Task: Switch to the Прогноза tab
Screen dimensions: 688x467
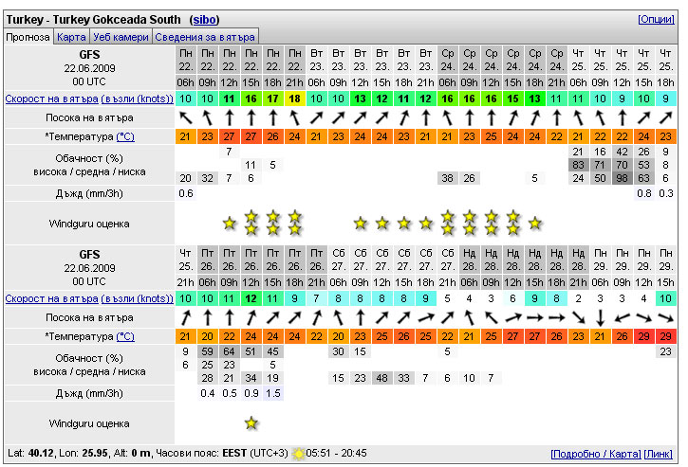Action: pos(28,37)
